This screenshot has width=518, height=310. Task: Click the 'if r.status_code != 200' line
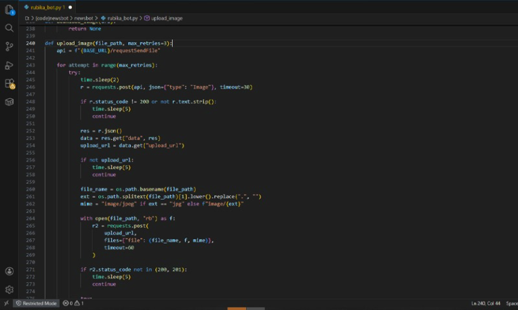[x=148, y=102]
